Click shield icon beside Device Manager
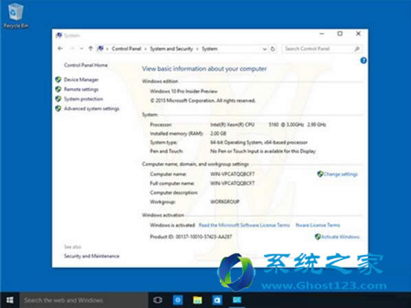This screenshot has height=308, width=411. (x=58, y=80)
